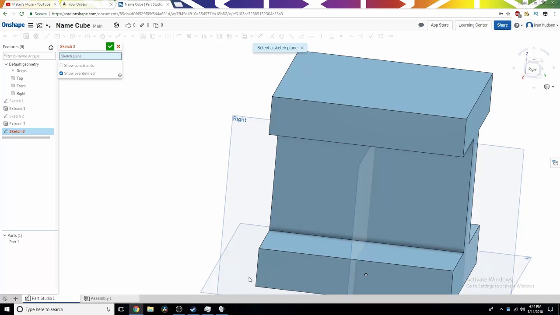The height and width of the screenshot is (315, 560).
Task: Select the Name Cube browser tab
Action: (143, 4)
